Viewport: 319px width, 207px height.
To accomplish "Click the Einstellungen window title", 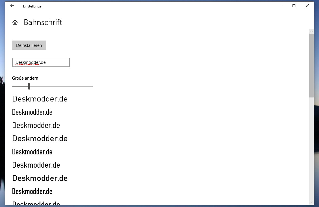I will point(33,6).
